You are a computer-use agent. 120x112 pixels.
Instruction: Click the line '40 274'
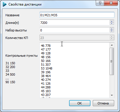coord(46,80)
